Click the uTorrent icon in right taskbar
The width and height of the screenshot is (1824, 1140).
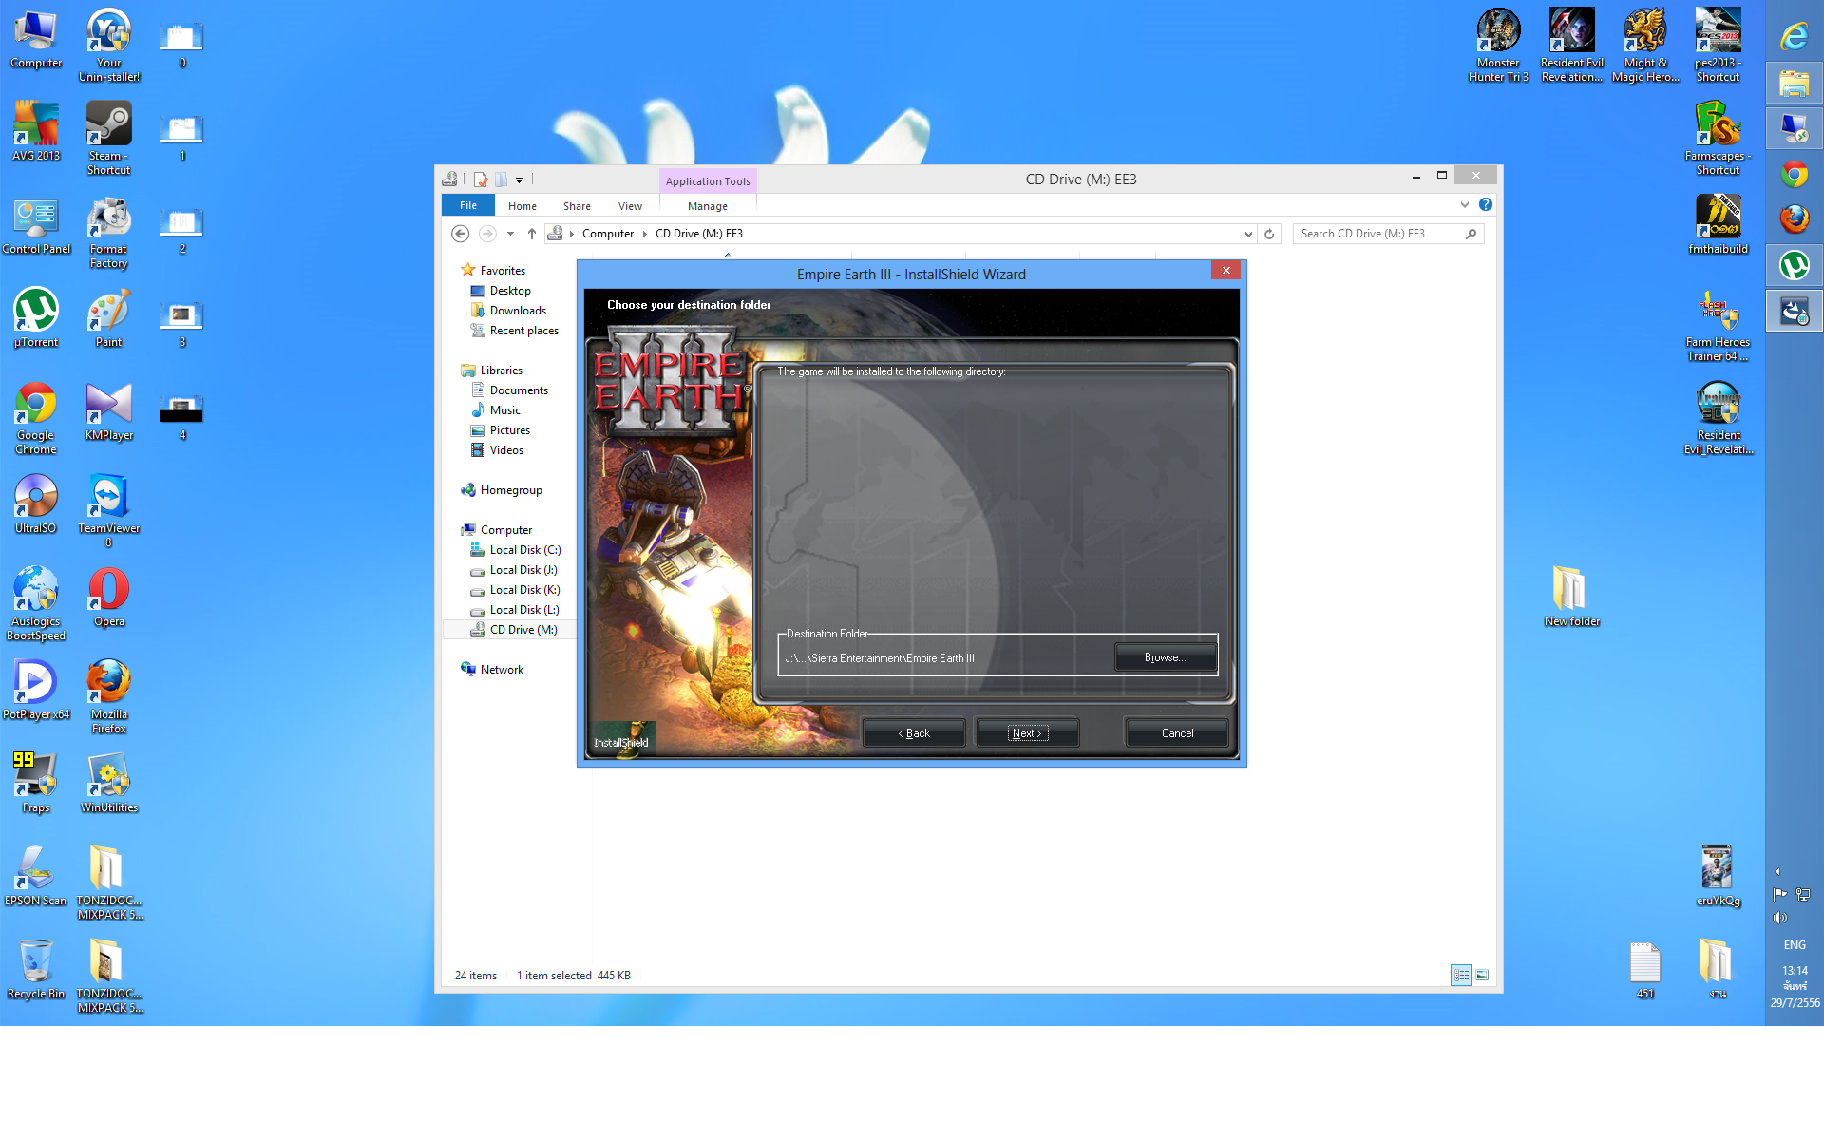(1794, 265)
